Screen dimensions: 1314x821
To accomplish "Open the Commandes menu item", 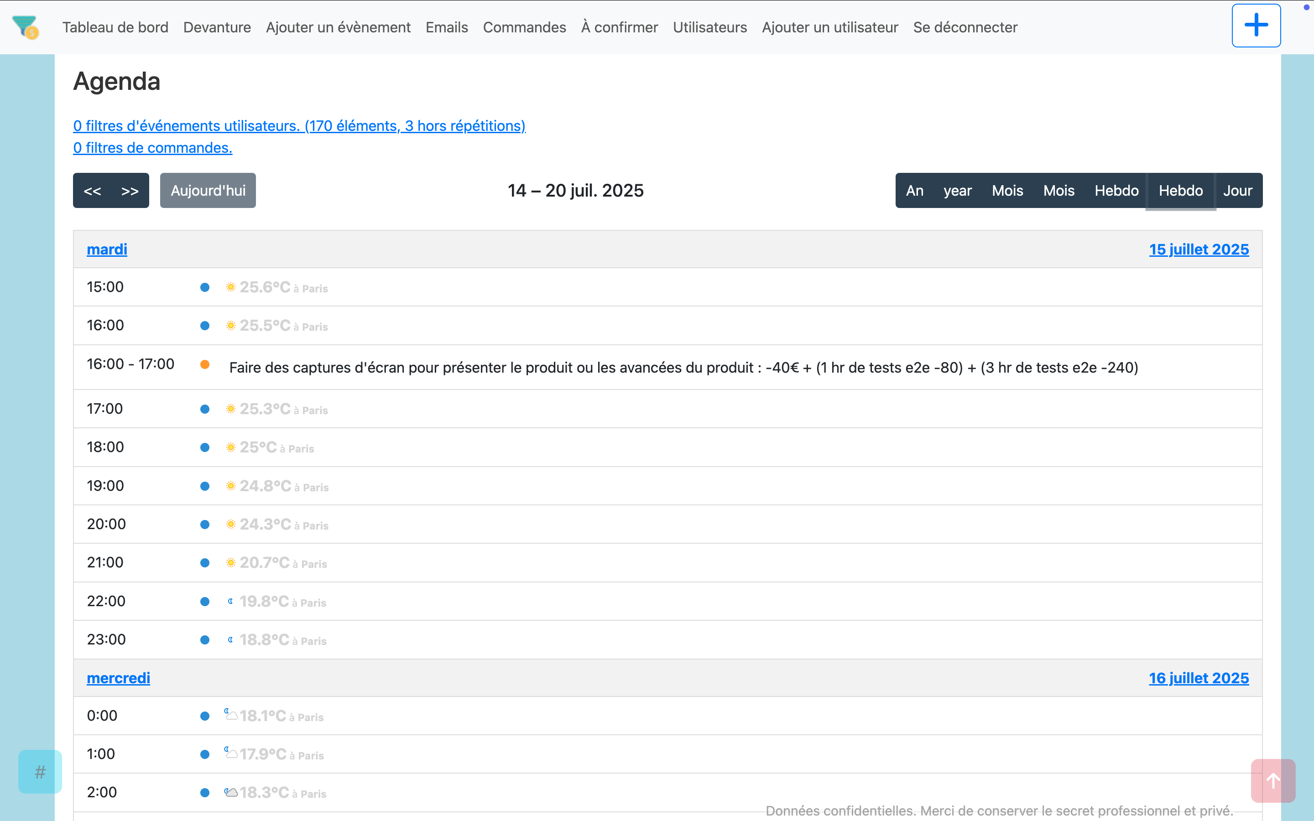I will [x=524, y=27].
